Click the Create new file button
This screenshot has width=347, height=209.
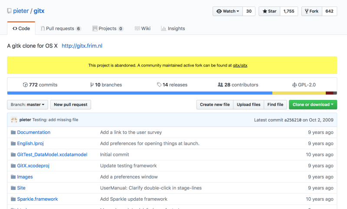[x=215, y=105]
